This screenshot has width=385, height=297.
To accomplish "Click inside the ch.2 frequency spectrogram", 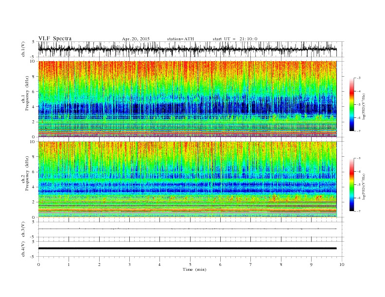I will pos(187,180).
